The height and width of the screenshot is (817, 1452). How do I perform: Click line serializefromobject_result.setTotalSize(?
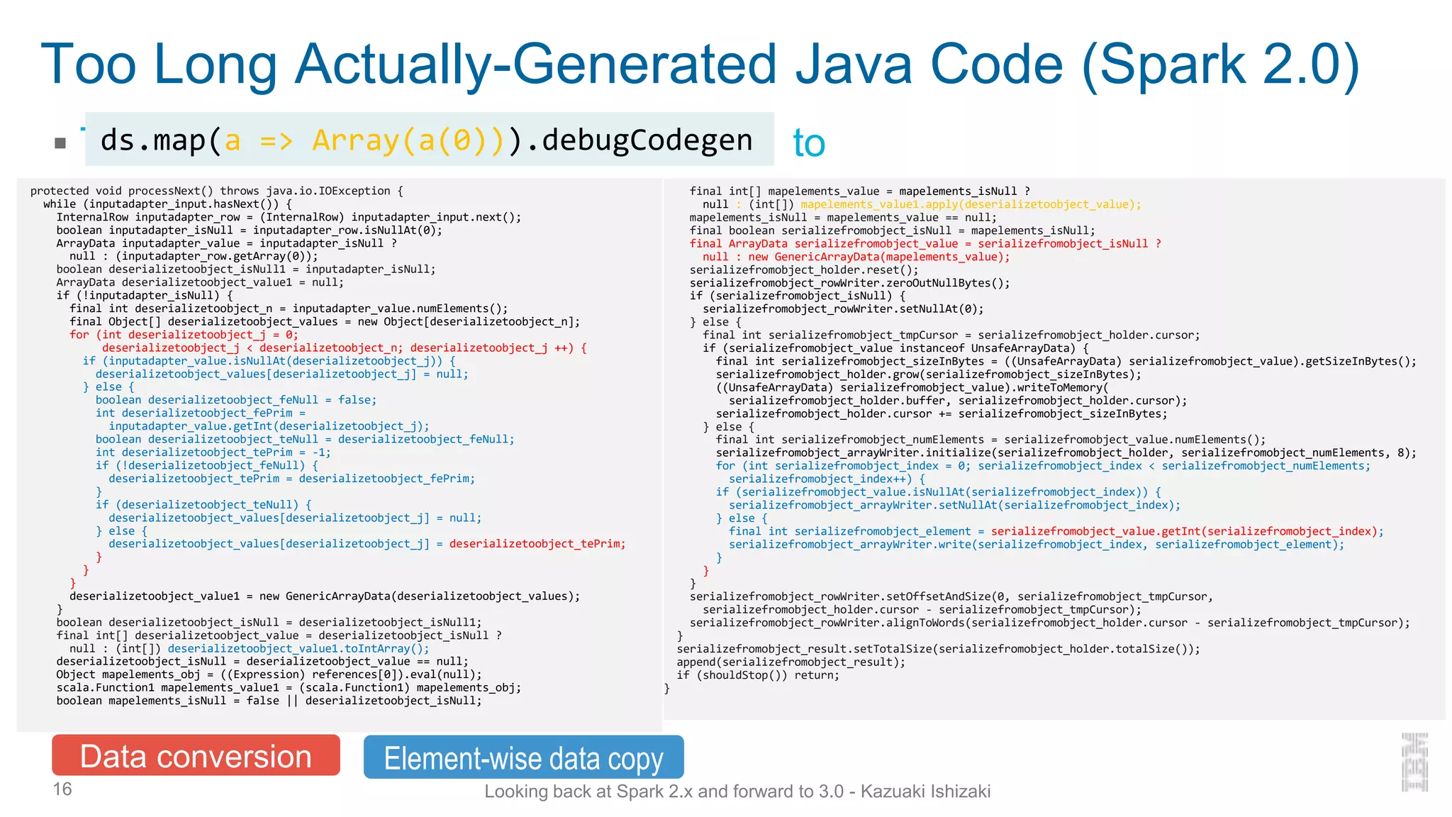[939, 649]
